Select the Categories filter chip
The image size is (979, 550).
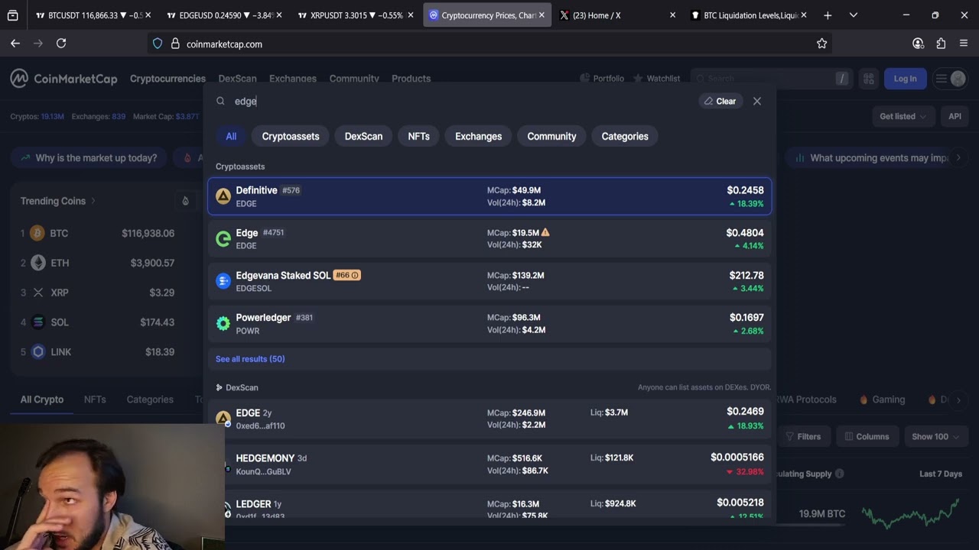[x=625, y=136]
